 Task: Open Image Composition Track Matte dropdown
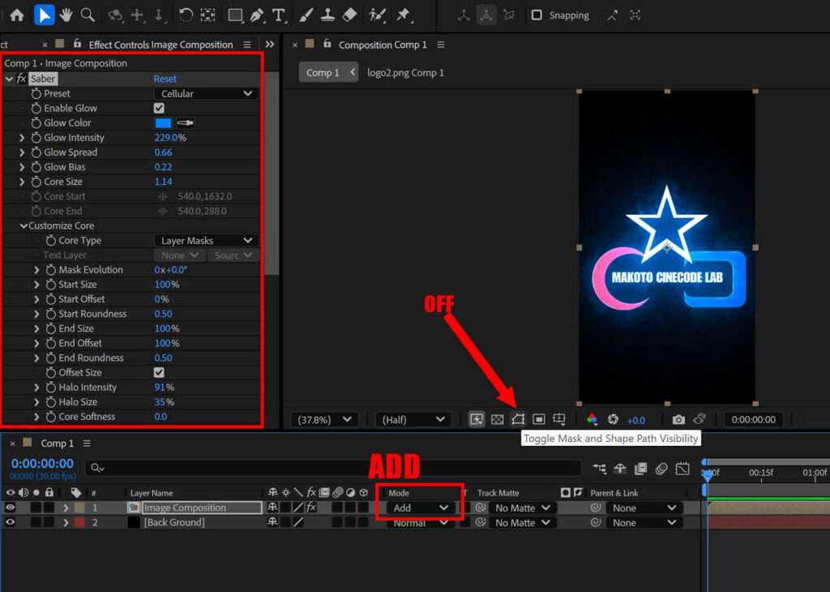pos(521,508)
